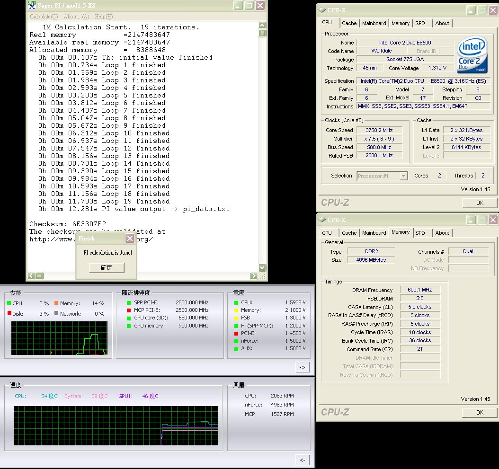Image resolution: width=499 pixels, height=469 pixels.
Task: Click OK in the top CPU-Z window
Action: tap(480, 203)
